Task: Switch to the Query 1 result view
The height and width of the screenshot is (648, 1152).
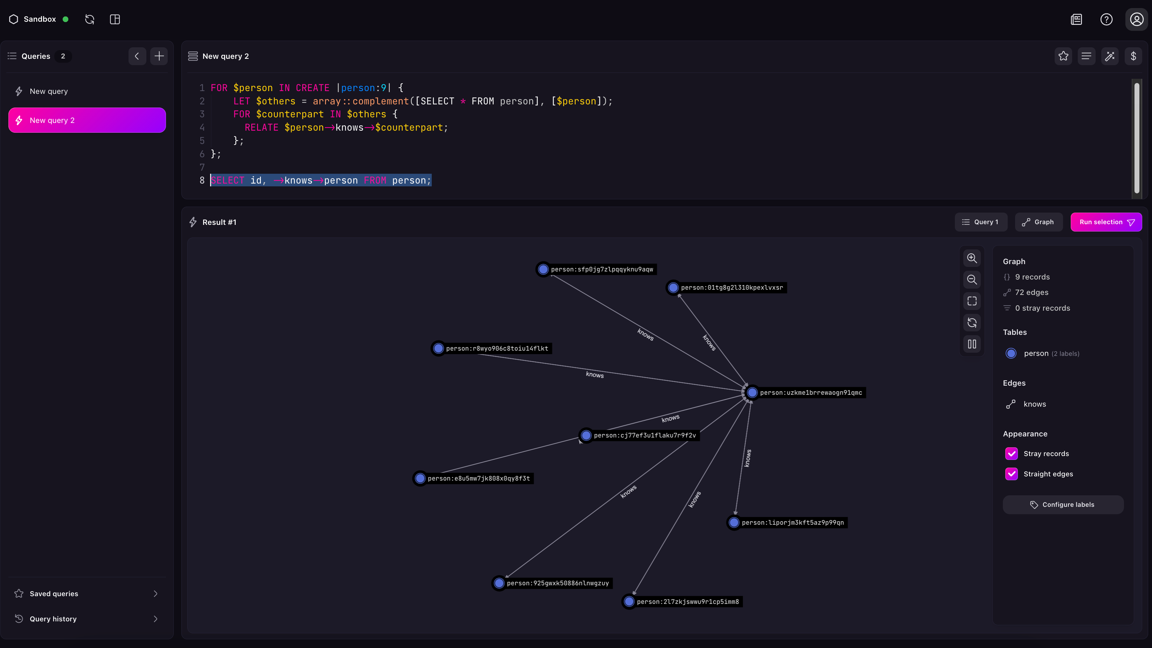Action: 981,222
